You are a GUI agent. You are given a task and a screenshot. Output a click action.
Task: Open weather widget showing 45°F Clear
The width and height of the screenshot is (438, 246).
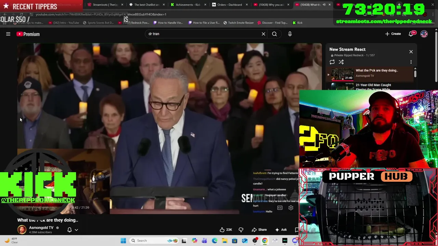click(11, 241)
